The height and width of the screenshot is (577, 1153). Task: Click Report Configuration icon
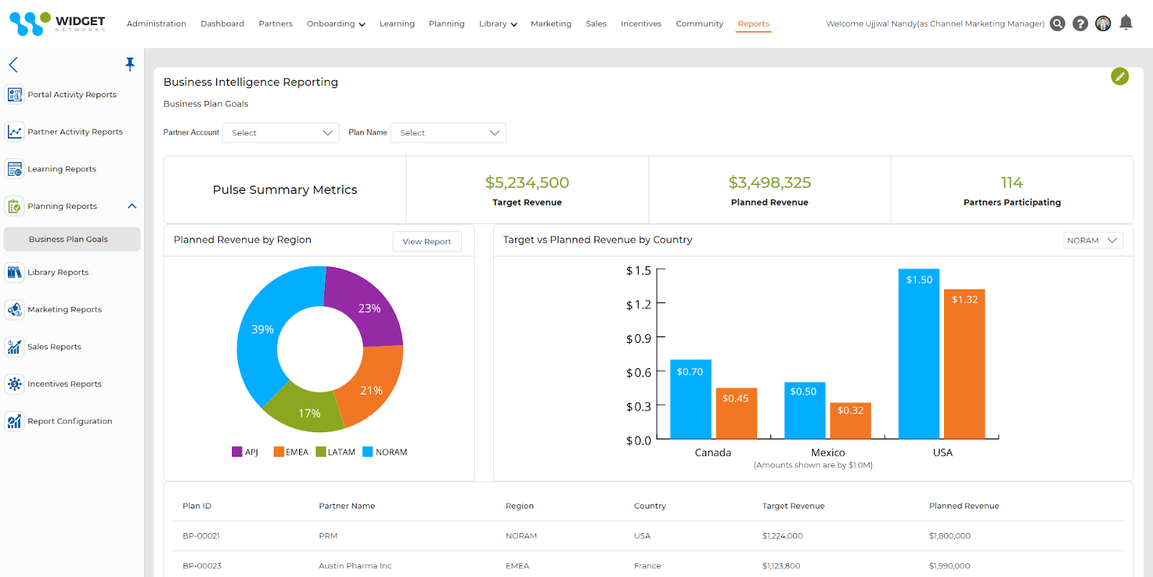click(14, 421)
